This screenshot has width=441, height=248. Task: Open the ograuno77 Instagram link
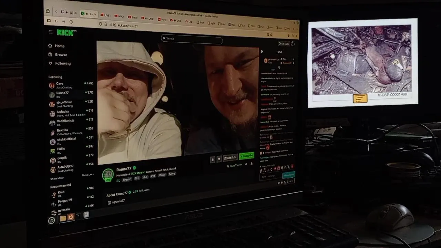click(x=116, y=201)
